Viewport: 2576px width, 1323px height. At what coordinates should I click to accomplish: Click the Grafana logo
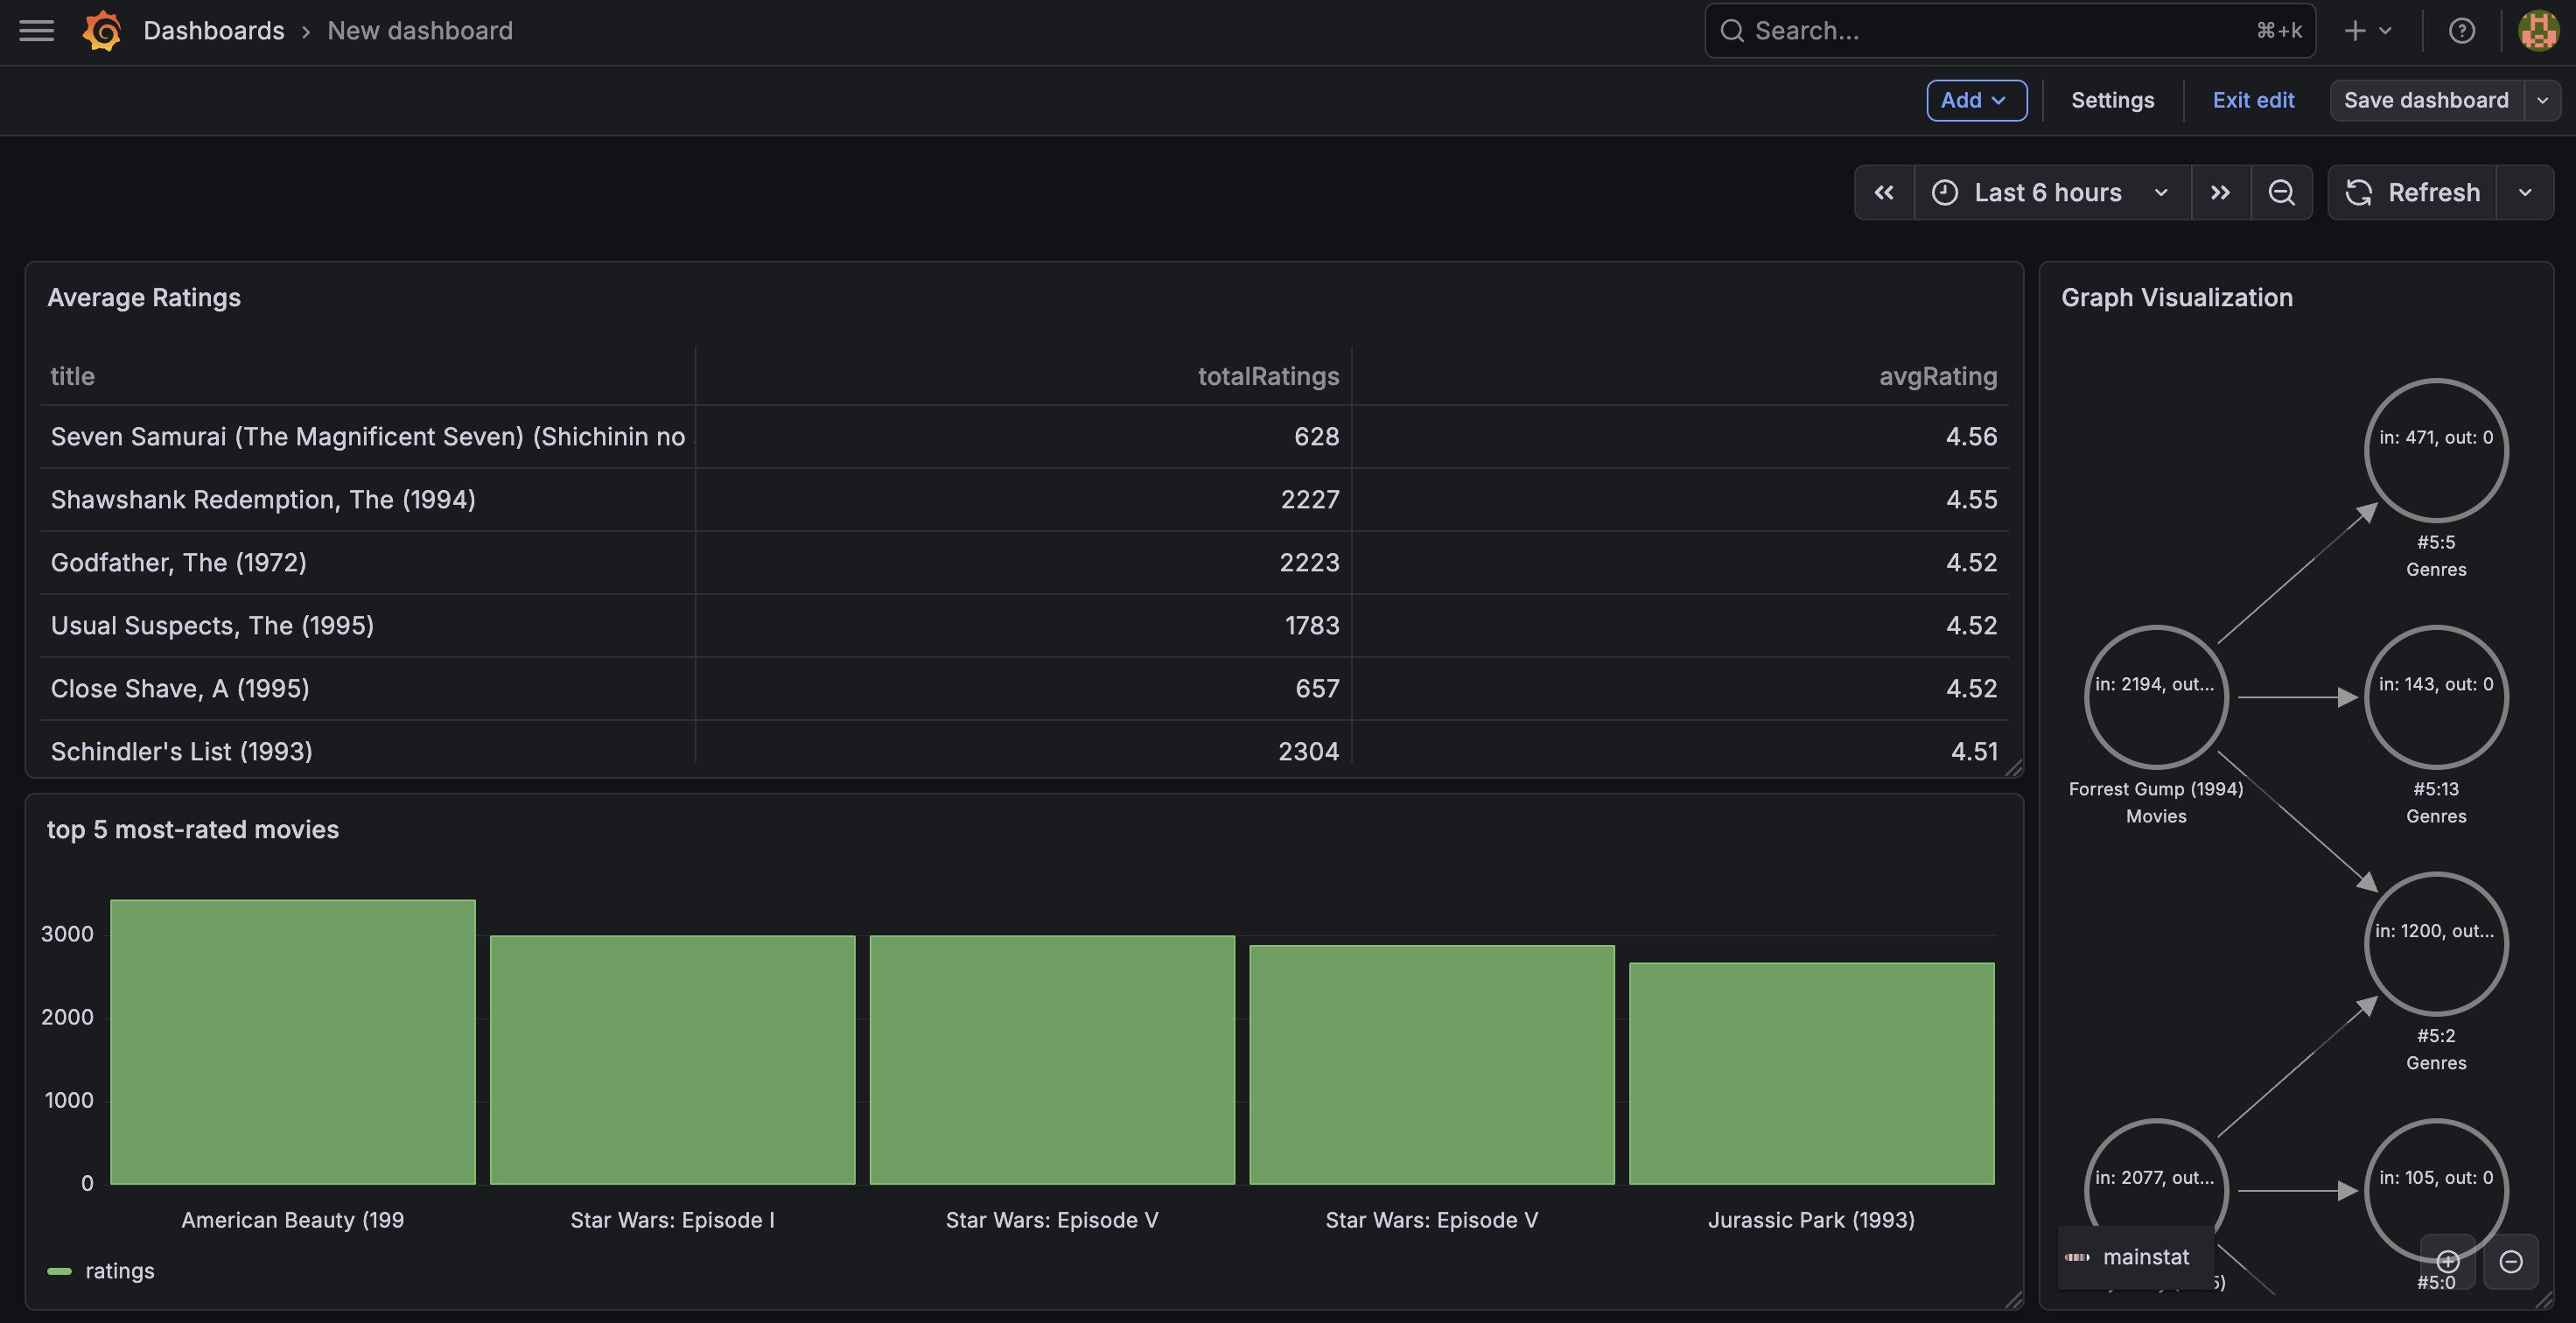point(102,31)
